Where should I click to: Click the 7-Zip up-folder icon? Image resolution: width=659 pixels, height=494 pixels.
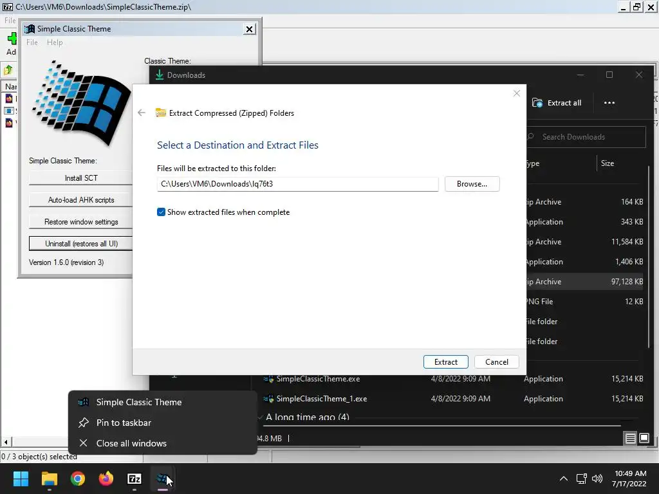[x=8, y=69]
